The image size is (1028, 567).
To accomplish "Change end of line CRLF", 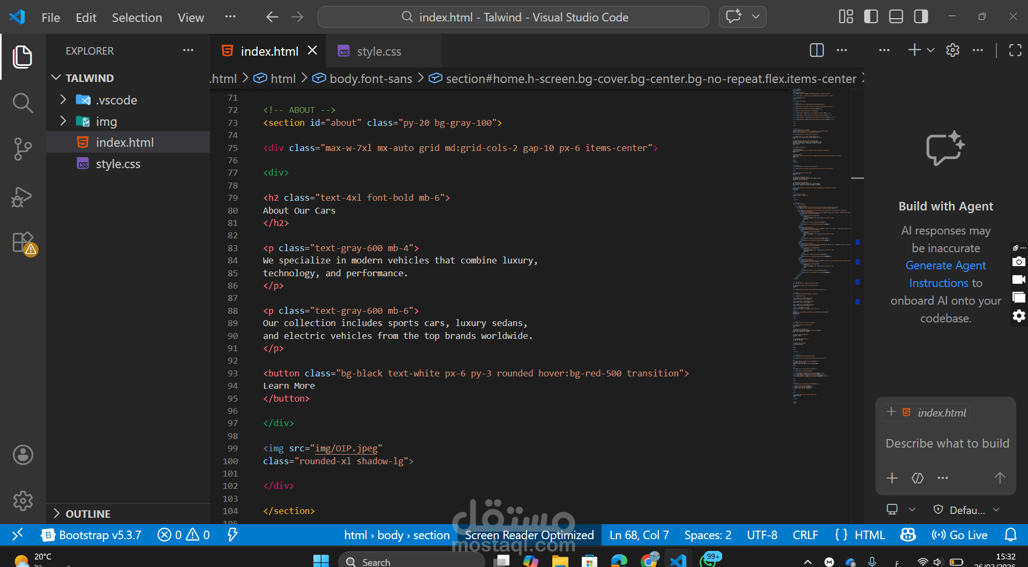I will point(805,535).
